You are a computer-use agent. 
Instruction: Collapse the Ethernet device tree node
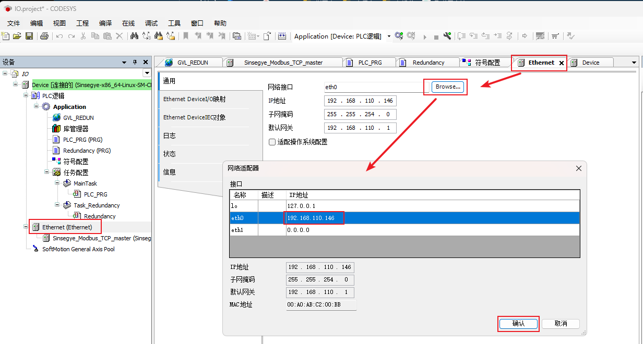pyautogui.click(x=26, y=227)
